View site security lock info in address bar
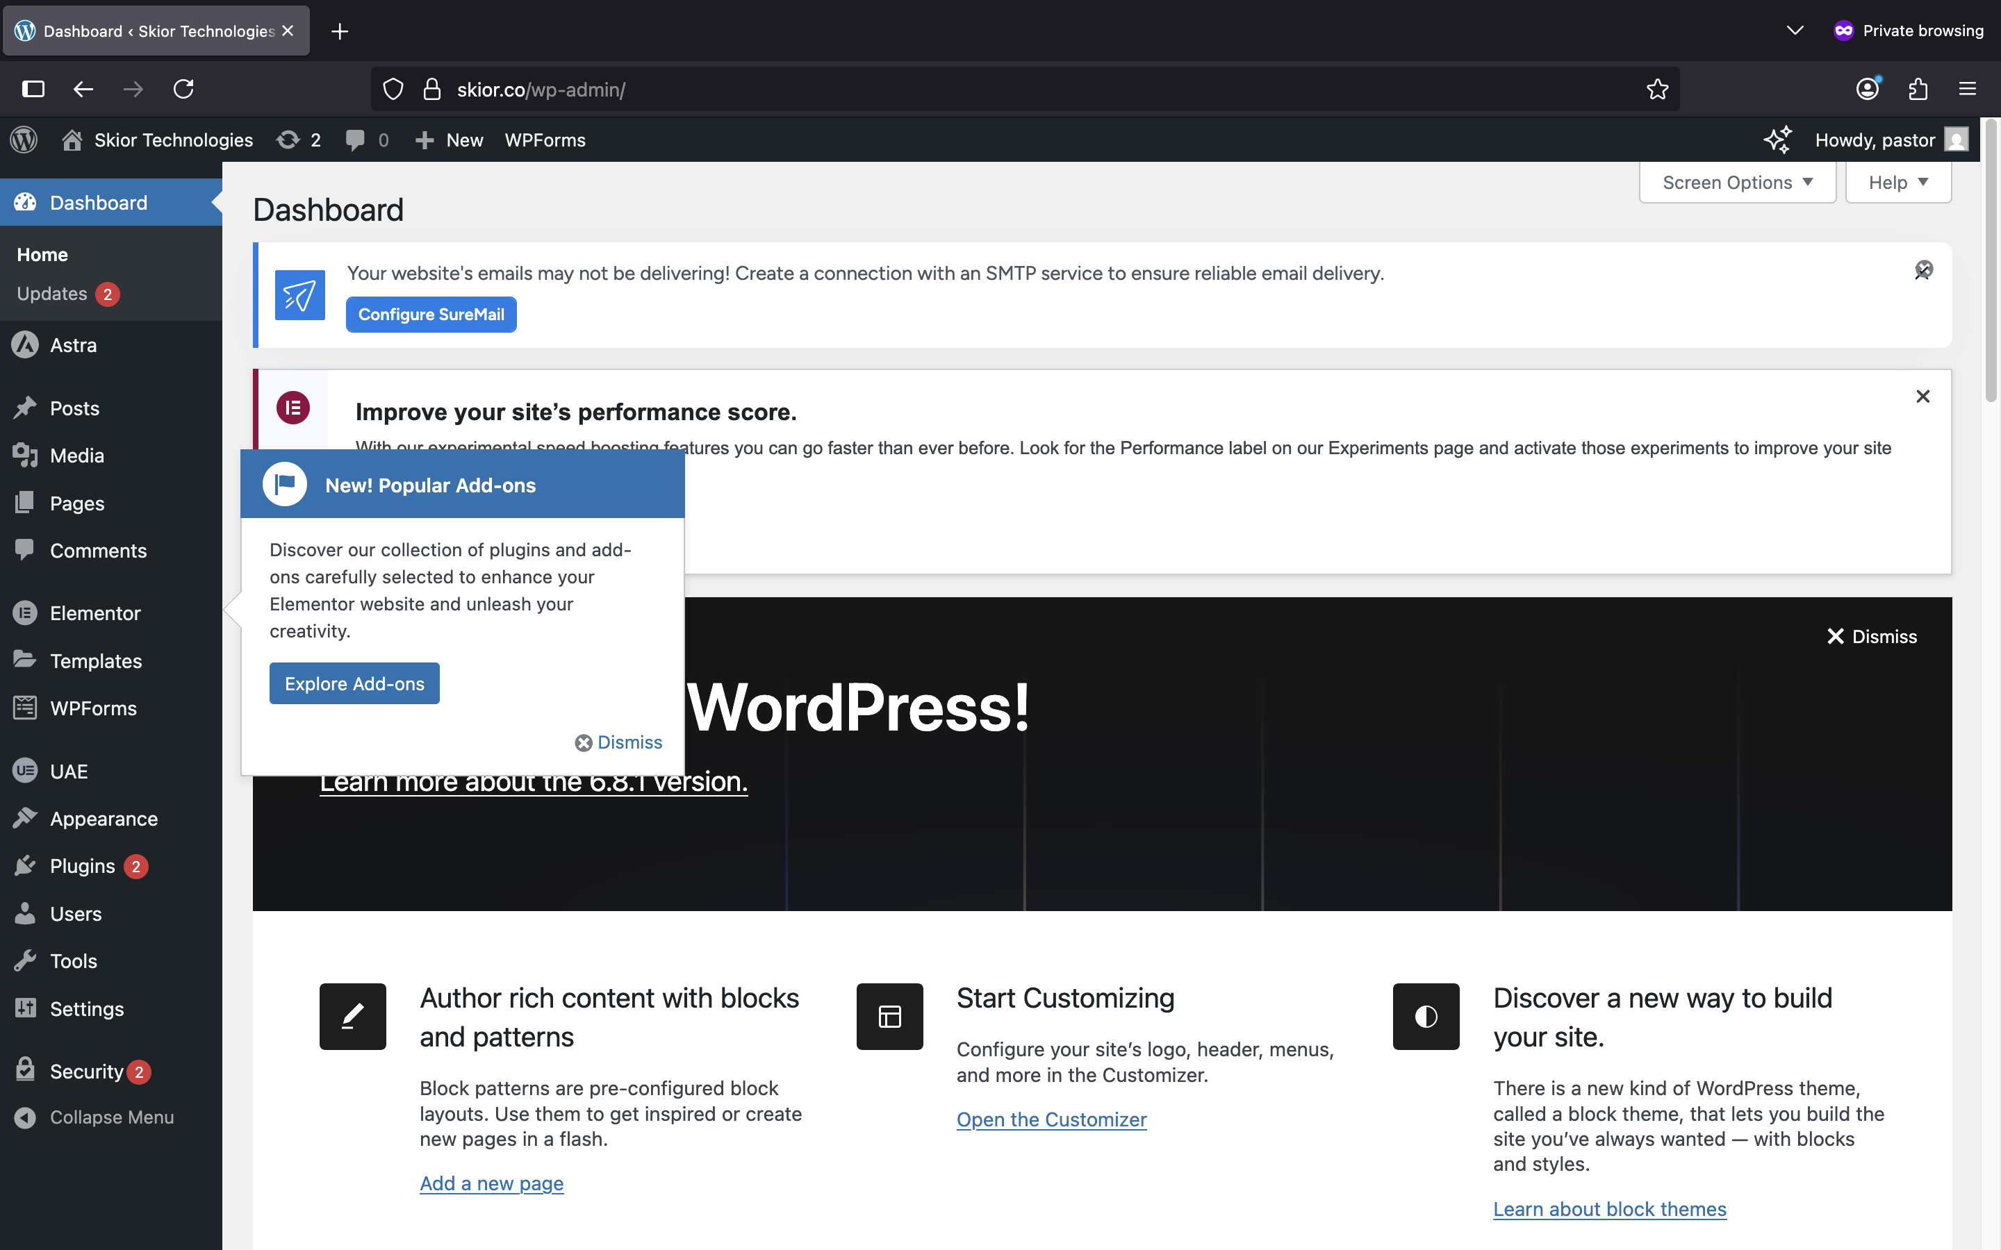The height and width of the screenshot is (1250, 2001). pyautogui.click(x=431, y=90)
